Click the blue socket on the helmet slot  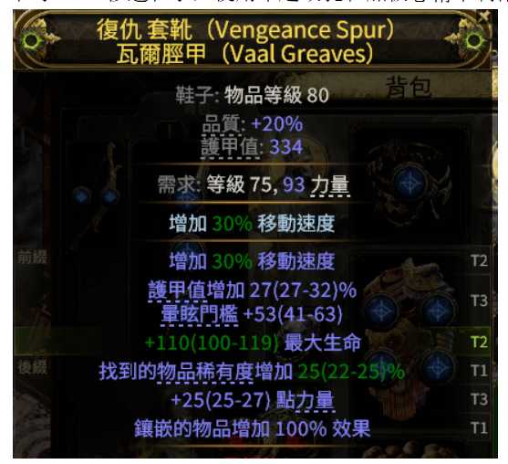tap(410, 184)
